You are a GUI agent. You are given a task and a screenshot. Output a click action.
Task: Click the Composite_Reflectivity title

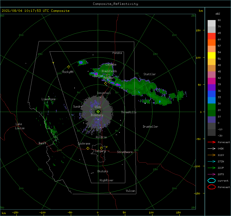[x=115, y=4]
